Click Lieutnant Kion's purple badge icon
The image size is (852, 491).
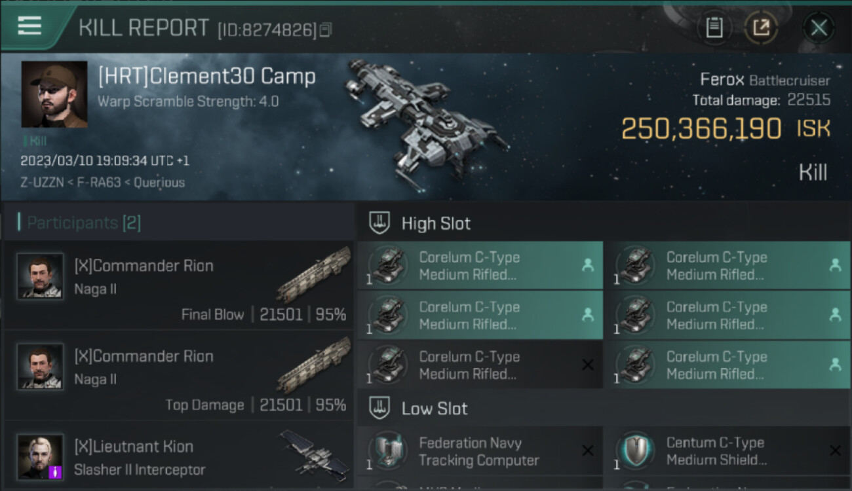pyautogui.click(x=55, y=471)
